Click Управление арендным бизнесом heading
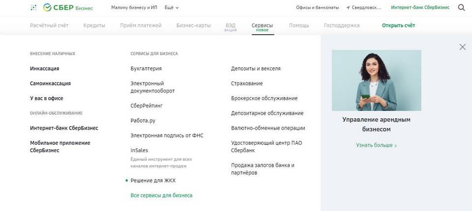472x211 pixels. point(377,125)
